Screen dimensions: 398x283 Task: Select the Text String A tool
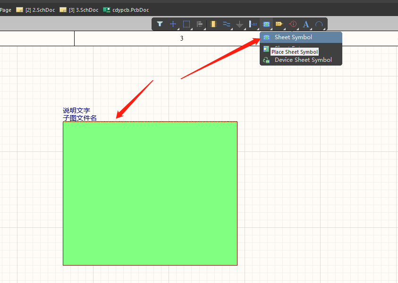pyautogui.click(x=306, y=24)
